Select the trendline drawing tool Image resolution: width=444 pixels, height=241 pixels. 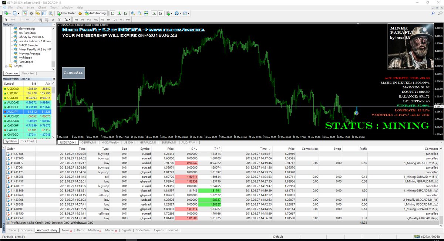click(34, 20)
